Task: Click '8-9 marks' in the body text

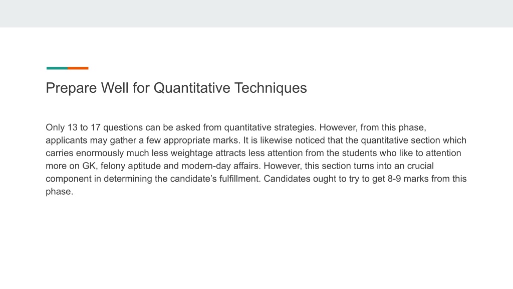Action: (408, 179)
